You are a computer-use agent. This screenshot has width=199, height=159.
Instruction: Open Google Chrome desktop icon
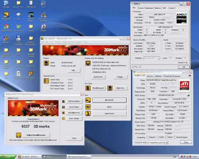pos(6,27)
